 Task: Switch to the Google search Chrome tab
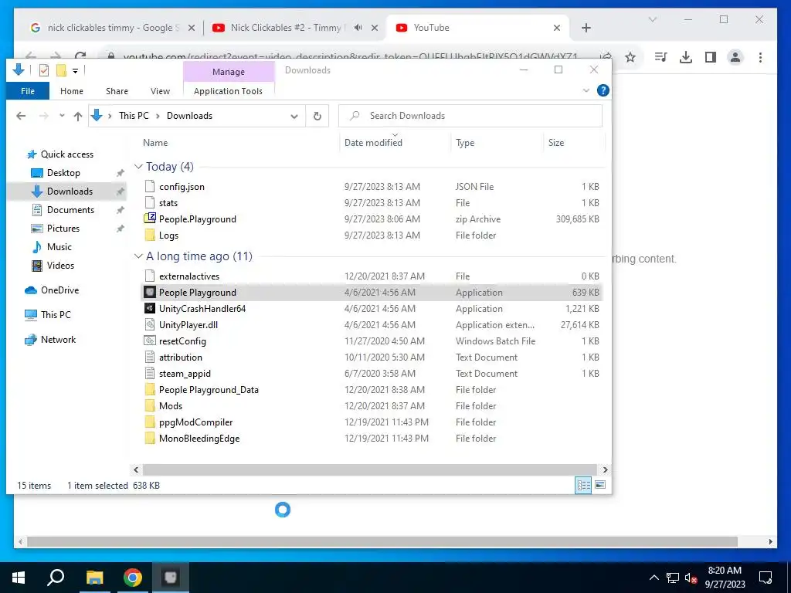coord(113,28)
